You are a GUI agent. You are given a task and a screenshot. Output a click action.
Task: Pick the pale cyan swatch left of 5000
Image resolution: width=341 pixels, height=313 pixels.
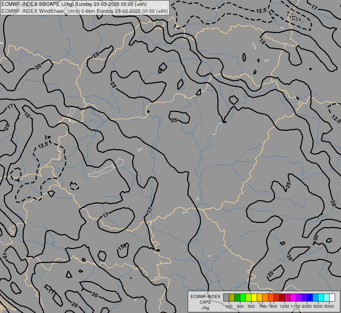[x=326, y=298]
